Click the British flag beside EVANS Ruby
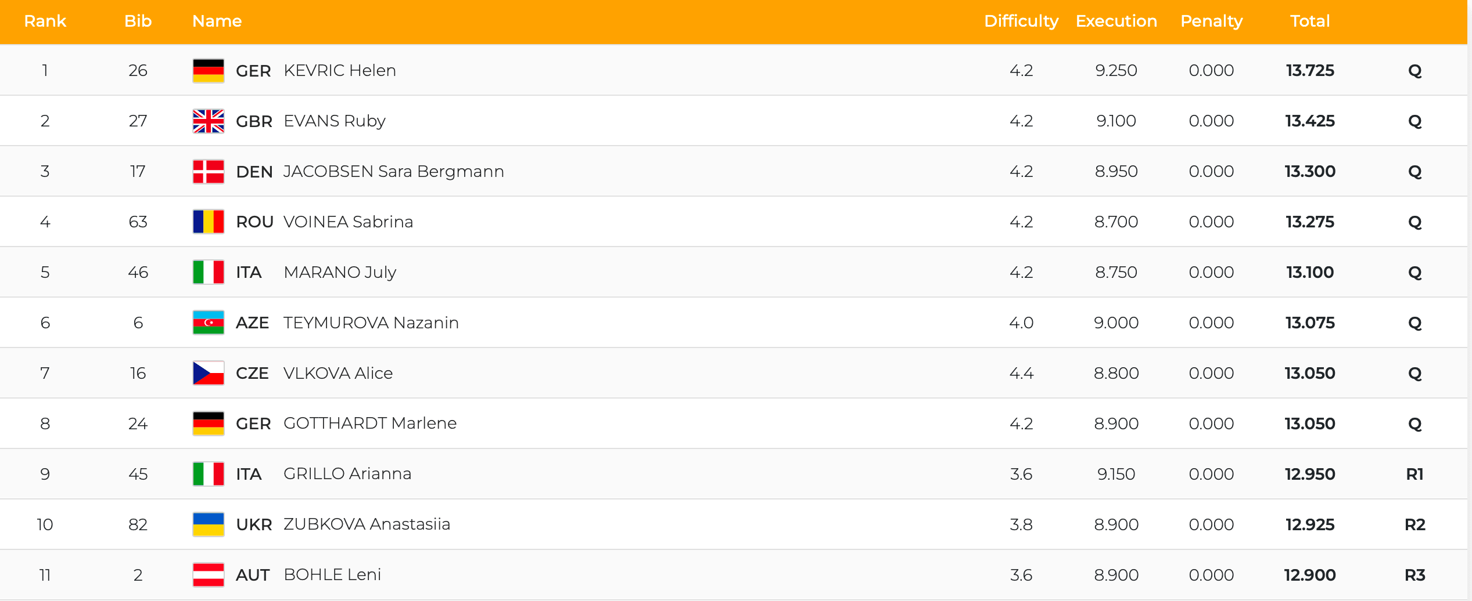Viewport: 1472px width, 601px height. pyautogui.click(x=209, y=121)
